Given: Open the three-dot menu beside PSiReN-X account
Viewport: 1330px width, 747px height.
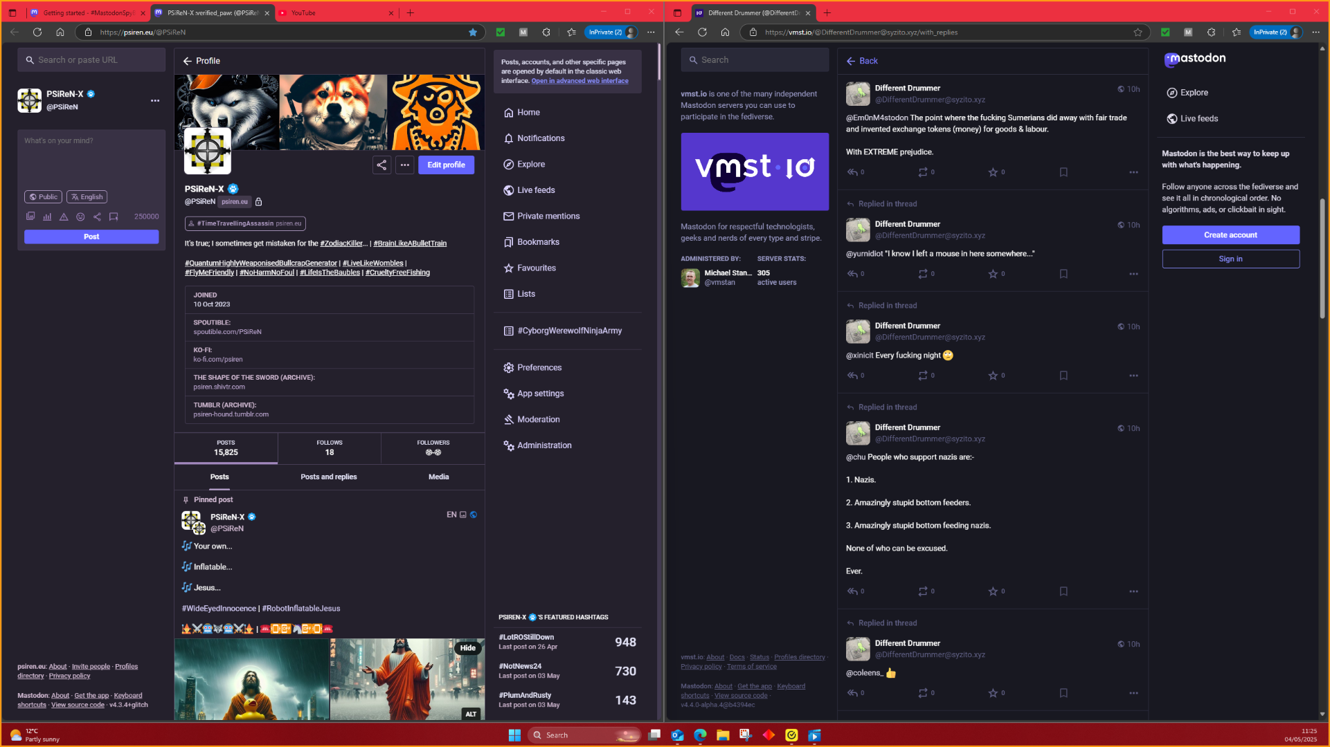Looking at the screenshot, I should coord(155,101).
